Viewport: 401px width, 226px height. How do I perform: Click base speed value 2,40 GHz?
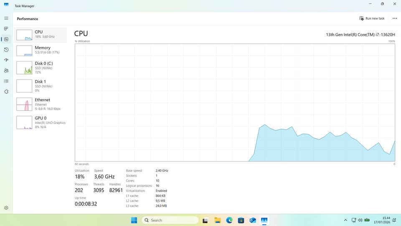click(162, 171)
